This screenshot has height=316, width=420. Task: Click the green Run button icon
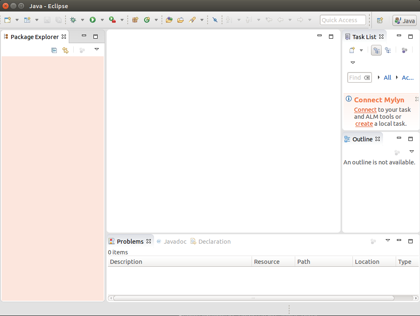tap(93, 20)
